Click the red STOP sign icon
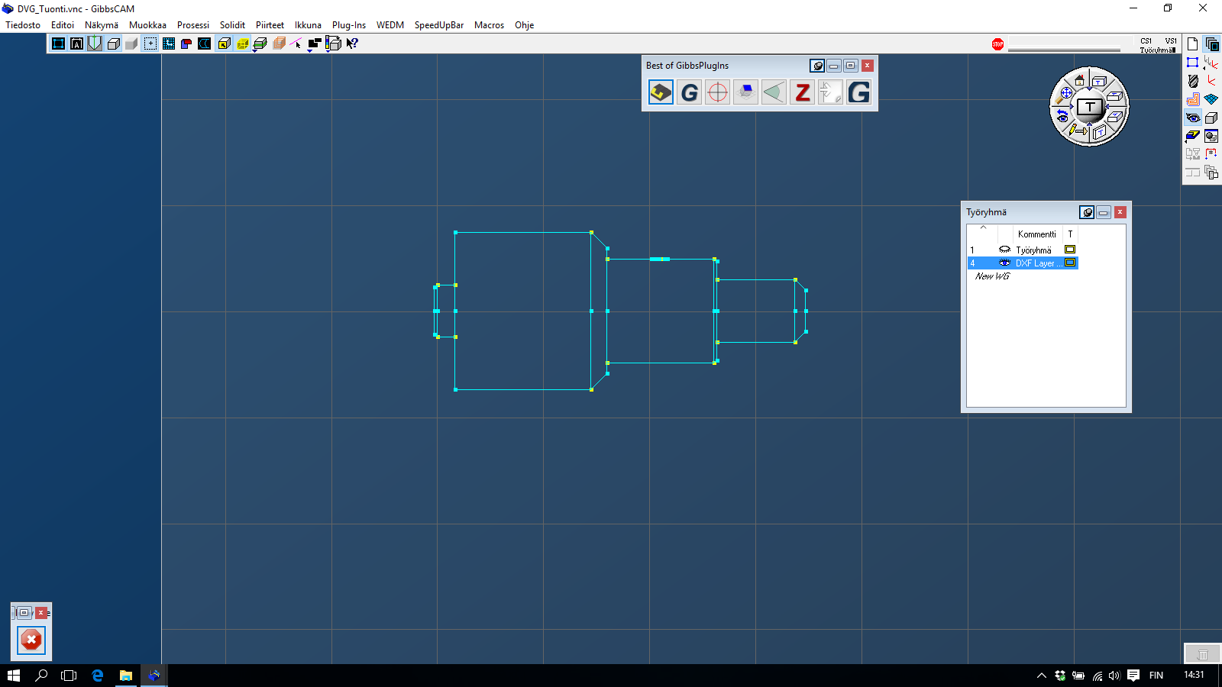Screen dimensions: 1222x687 coord(997,44)
